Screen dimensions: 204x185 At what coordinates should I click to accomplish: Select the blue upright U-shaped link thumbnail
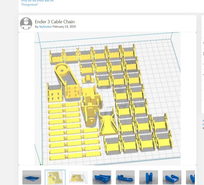(149, 177)
